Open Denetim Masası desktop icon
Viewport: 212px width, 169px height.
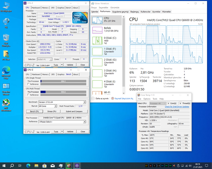[6, 89]
